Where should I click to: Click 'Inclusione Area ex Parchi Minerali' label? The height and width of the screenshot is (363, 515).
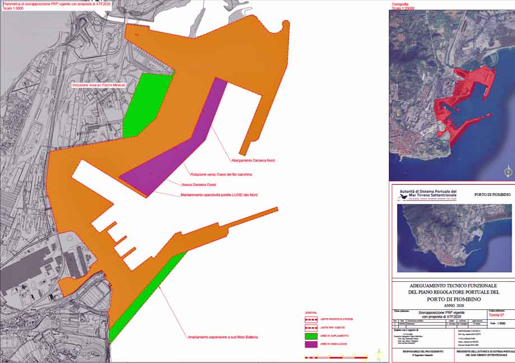tap(99, 85)
